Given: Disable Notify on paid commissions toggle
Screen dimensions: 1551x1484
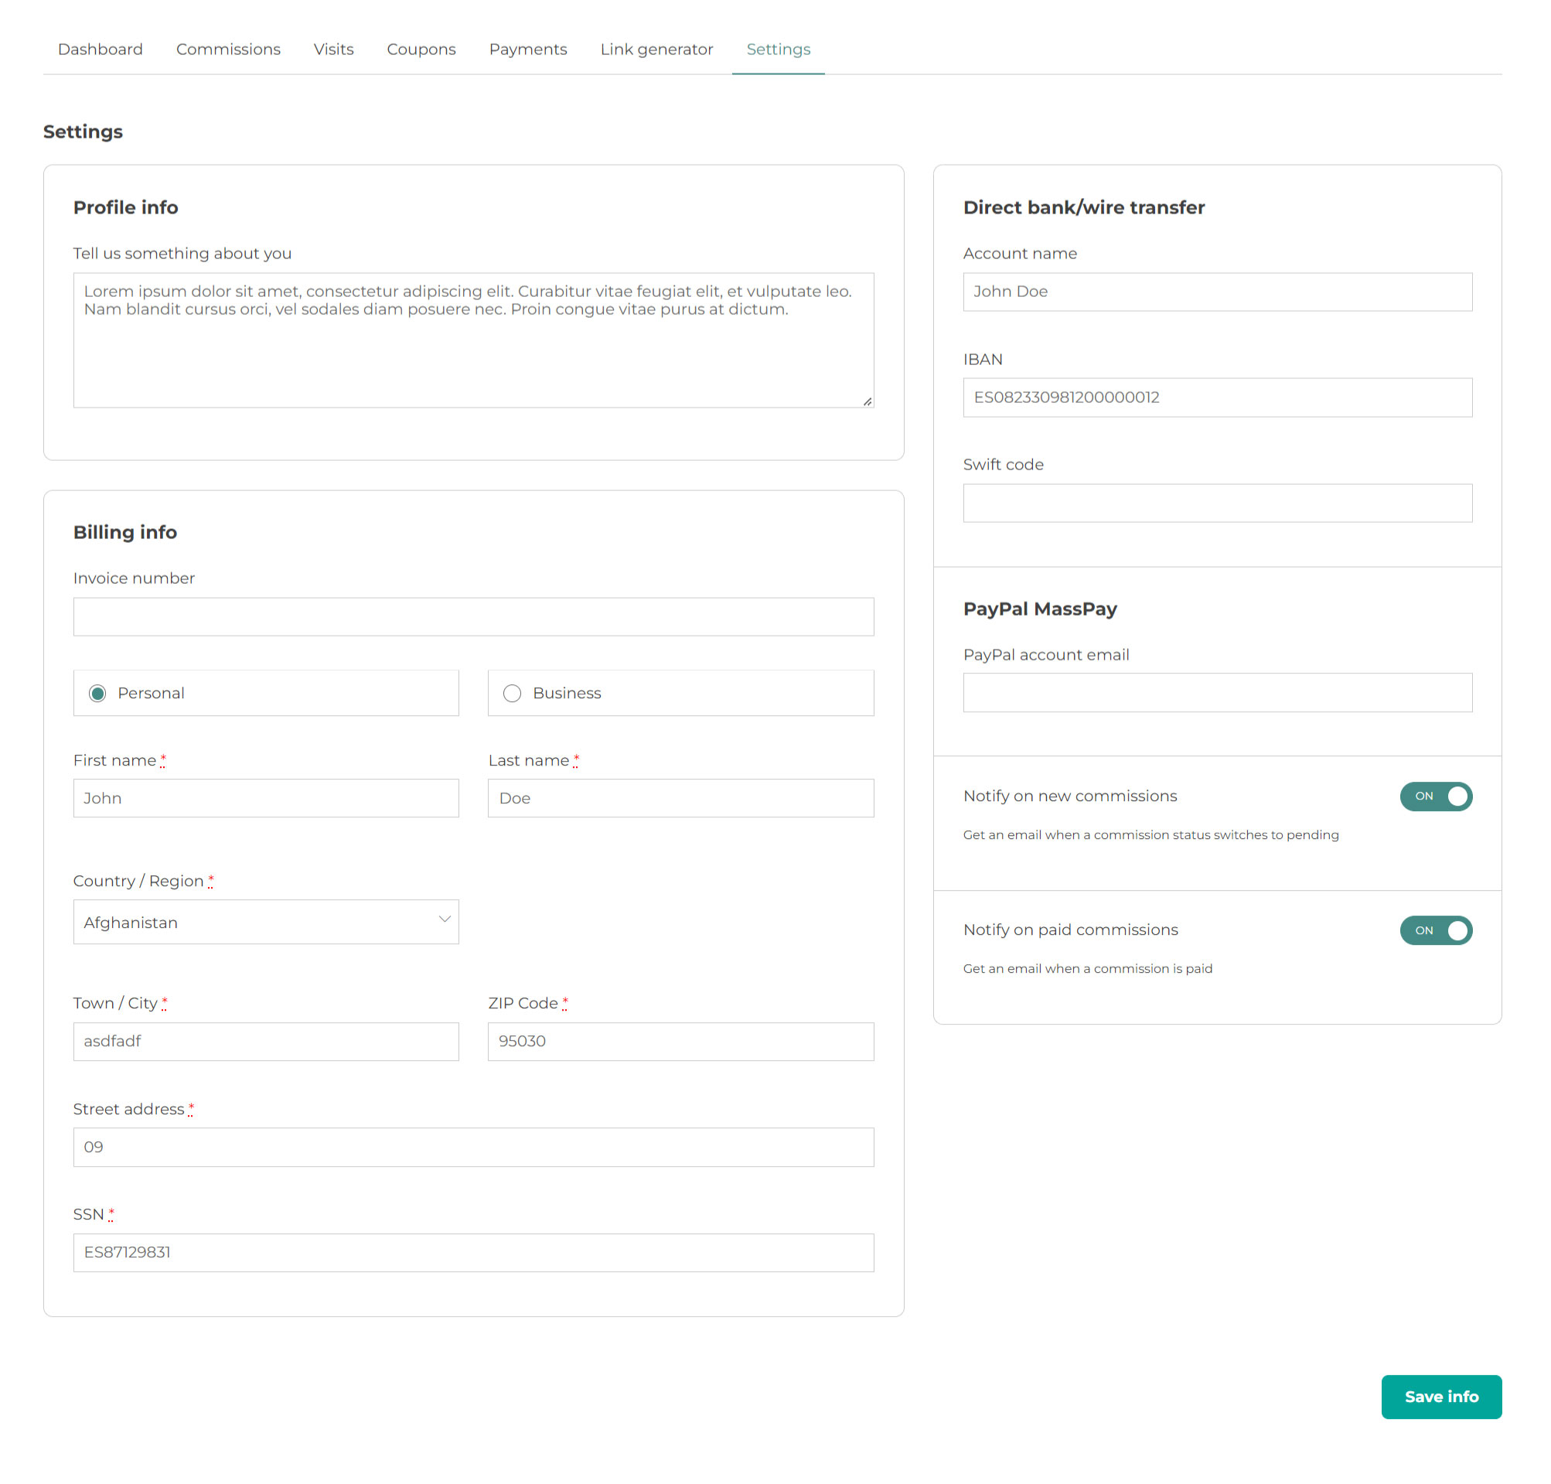Looking at the screenshot, I should [1435, 930].
